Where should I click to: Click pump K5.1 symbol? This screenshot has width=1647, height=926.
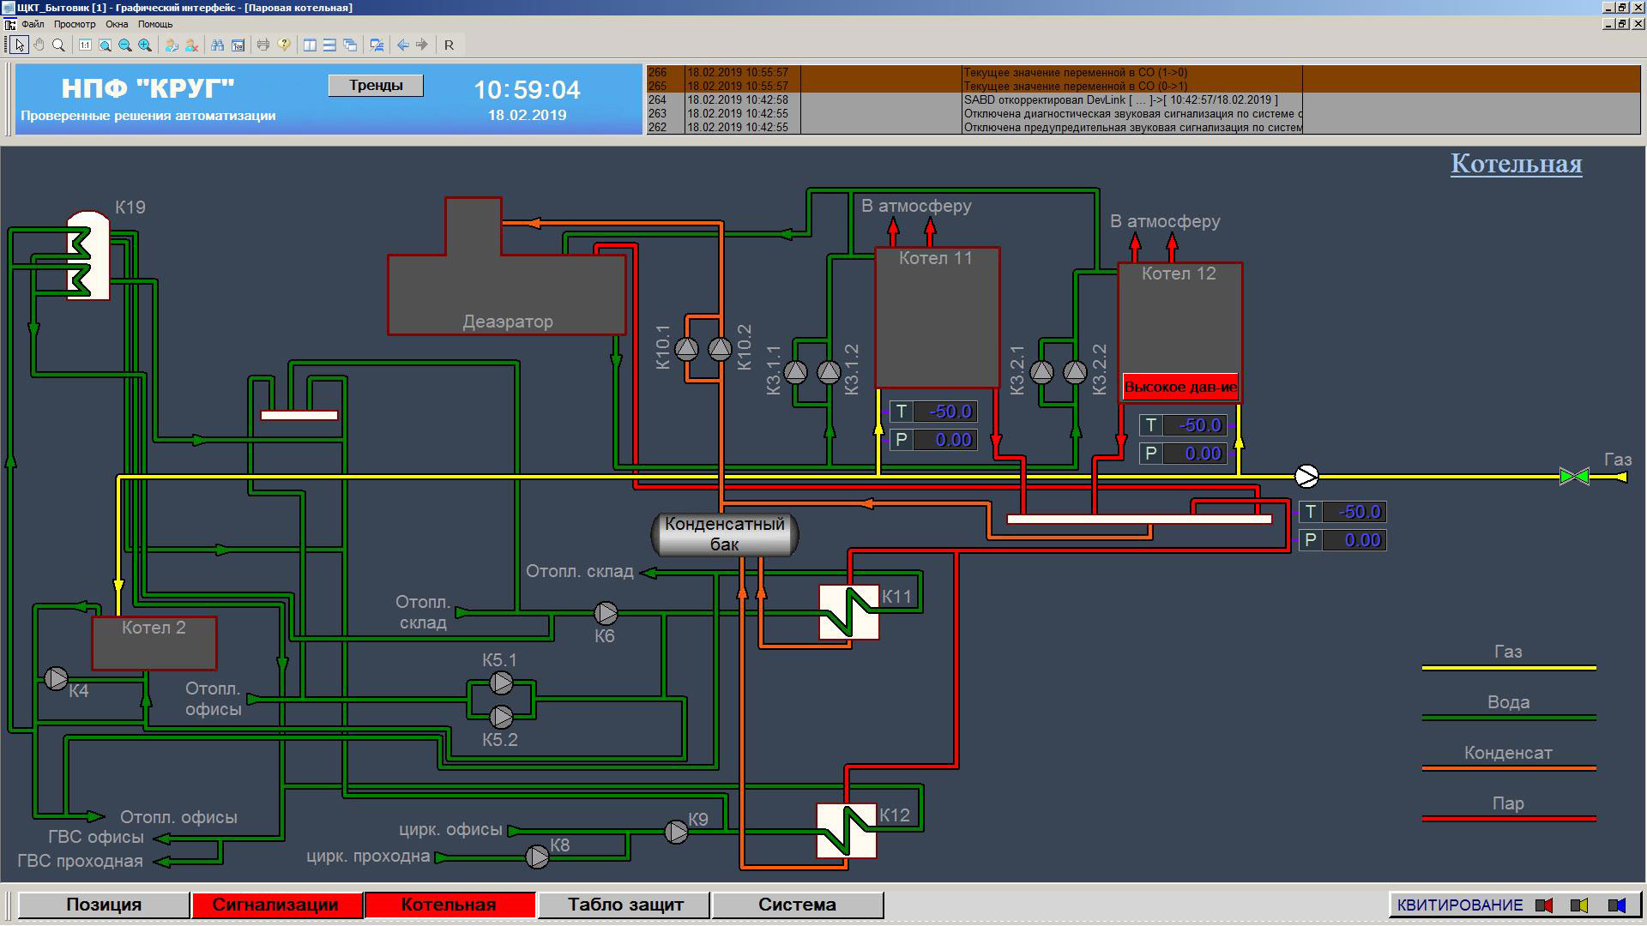pyautogui.click(x=502, y=683)
